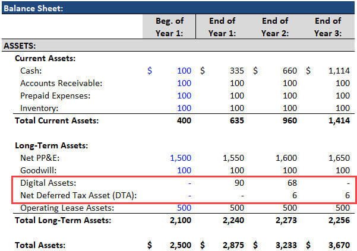Select Total Long-Term Assets value 2,100
This screenshot has width=357, height=251.
(x=181, y=220)
